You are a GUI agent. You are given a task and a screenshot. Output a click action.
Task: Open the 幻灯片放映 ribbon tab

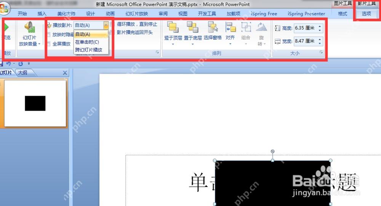136,14
